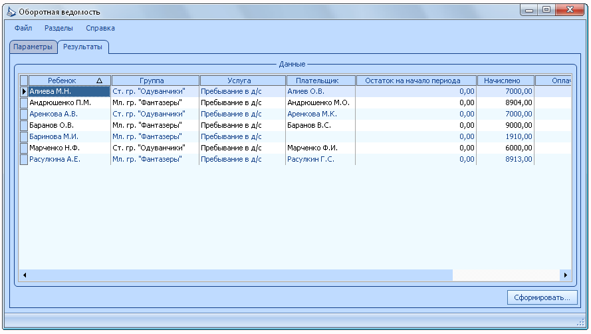Screen dimensions: 591x334
Task: Select the Марченко Н.Ф. cell
Action: click(x=69, y=148)
